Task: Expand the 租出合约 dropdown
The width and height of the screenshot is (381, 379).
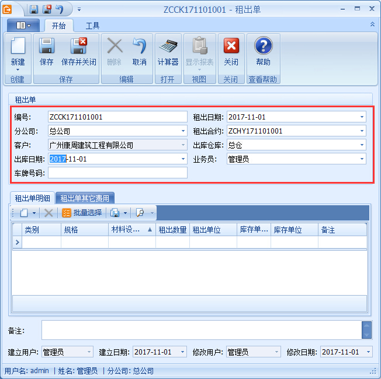Action: [362, 131]
